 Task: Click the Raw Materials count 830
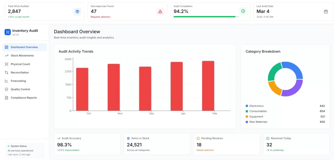point(322,122)
